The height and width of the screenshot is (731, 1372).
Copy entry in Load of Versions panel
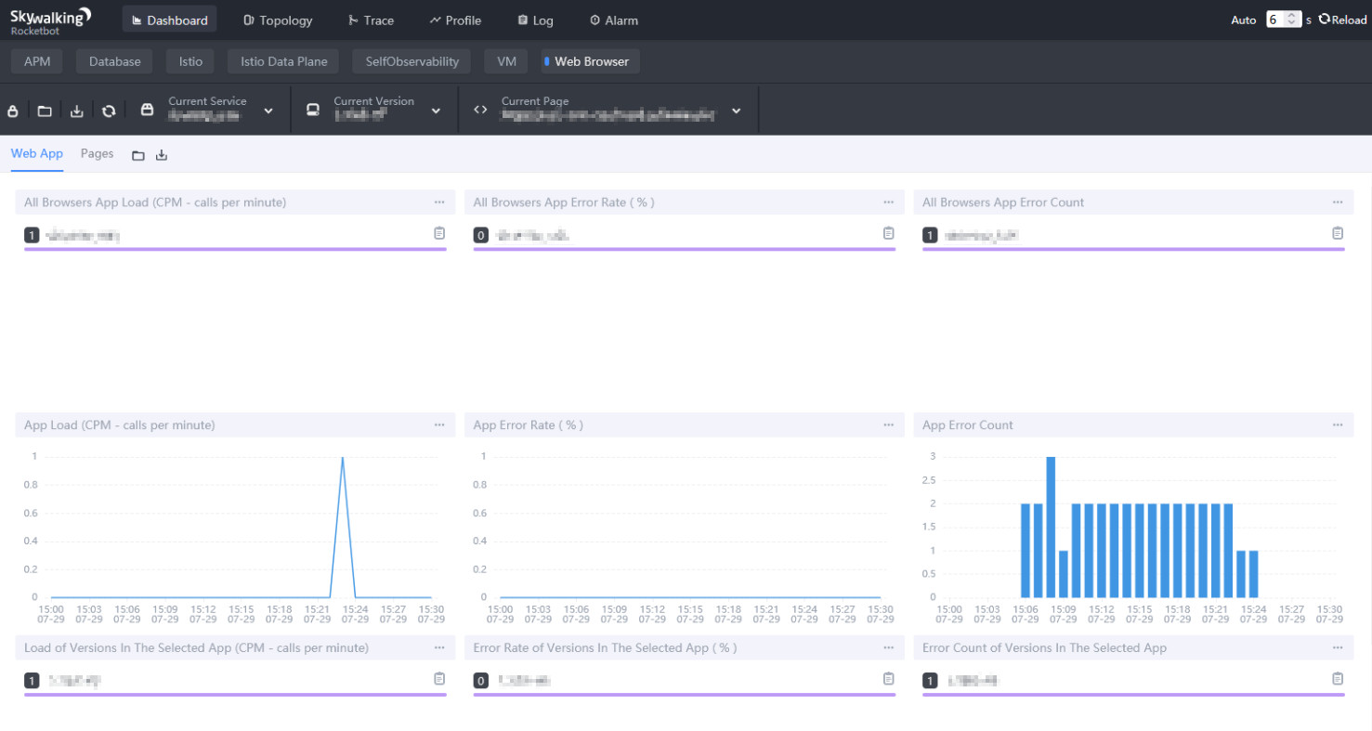(x=439, y=679)
